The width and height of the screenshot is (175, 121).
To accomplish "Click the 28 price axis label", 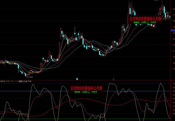I will click(173, 9).
